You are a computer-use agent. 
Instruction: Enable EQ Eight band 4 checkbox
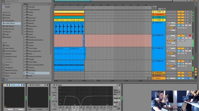pos(81,110)
